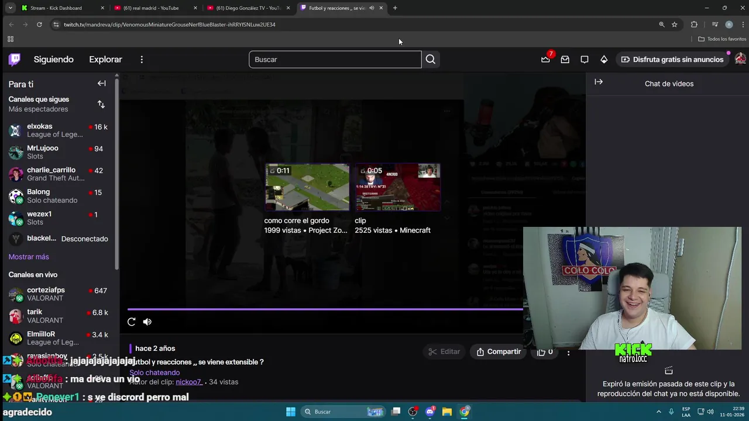Open the 'como corre el gordo' clip thumbnail
The height and width of the screenshot is (421, 749).
307,187
